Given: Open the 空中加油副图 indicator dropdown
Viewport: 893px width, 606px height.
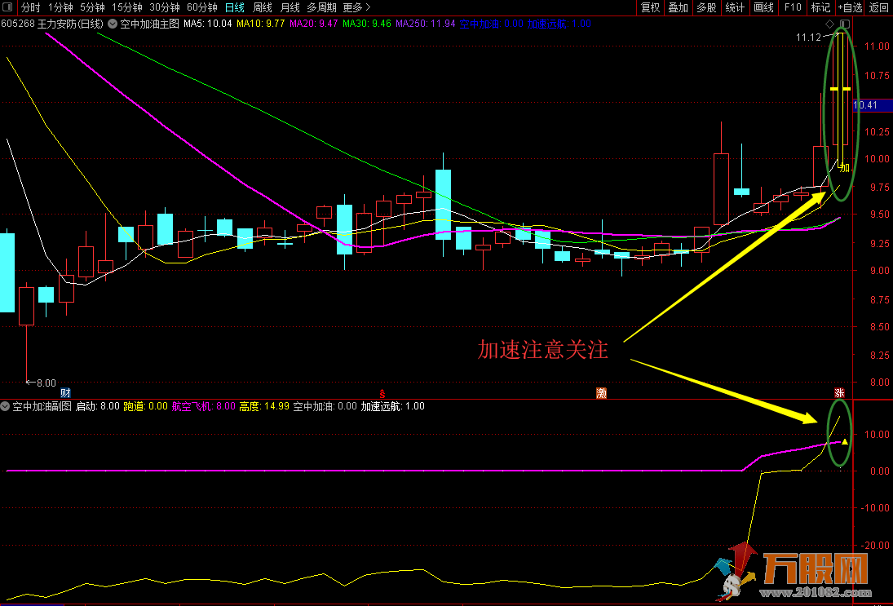Looking at the screenshot, I should coord(5,406).
